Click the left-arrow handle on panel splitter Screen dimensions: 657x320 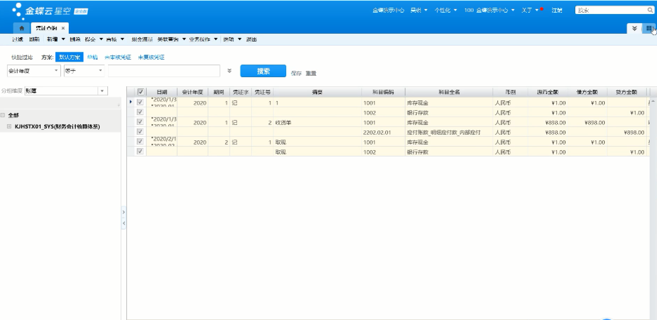pyautogui.click(x=123, y=223)
